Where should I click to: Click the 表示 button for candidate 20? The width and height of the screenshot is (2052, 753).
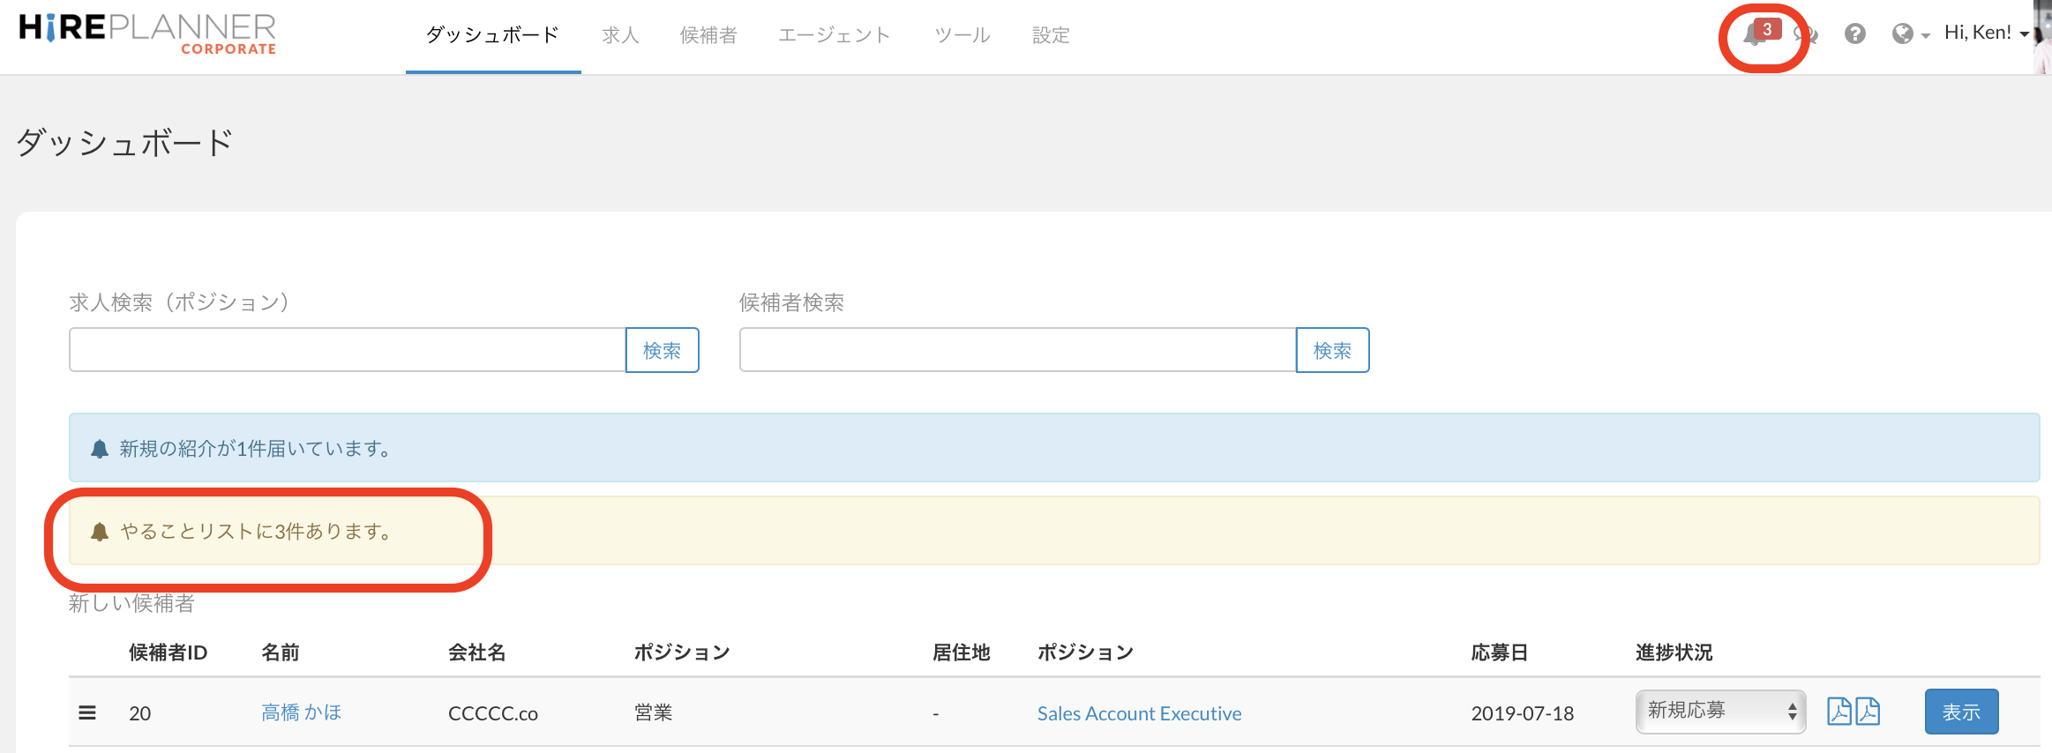[1960, 712]
